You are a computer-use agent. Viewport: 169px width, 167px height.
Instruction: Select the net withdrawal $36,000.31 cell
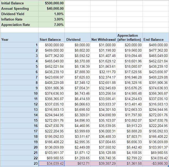click(x=103, y=131)
